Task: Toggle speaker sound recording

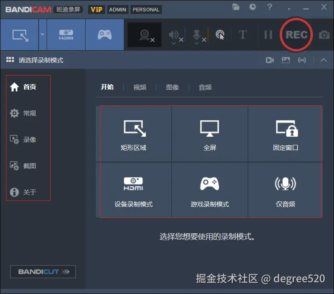Action: [174, 34]
